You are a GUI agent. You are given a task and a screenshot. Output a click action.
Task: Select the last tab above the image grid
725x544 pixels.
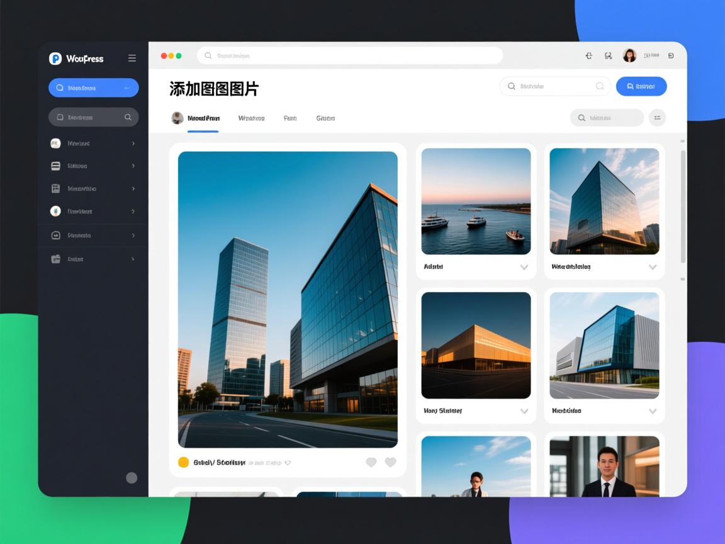pos(325,118)
